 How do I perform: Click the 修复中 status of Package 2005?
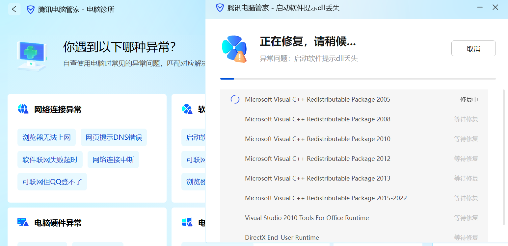469,100
